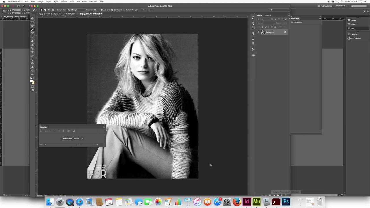Viewport: 370px width, 208px height.
Task: Select the Eraser tool
Action: point(32,45)
